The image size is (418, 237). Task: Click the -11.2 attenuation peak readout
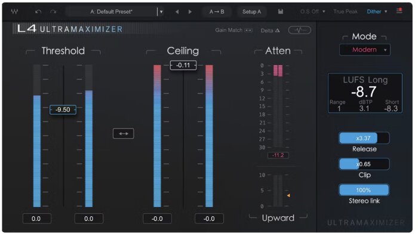(x=278, y=155)
